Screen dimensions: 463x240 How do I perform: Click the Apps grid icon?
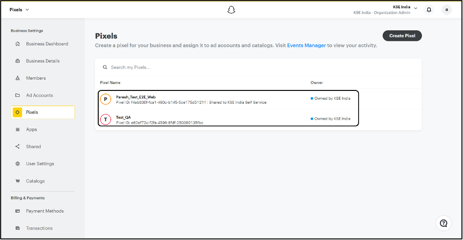(18, 129)
